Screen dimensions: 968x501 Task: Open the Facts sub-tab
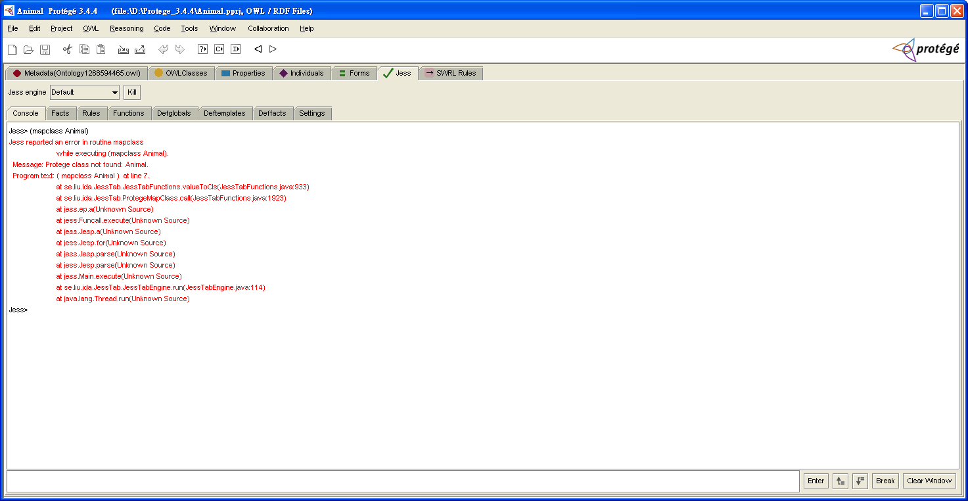click(x=60, y=113)
